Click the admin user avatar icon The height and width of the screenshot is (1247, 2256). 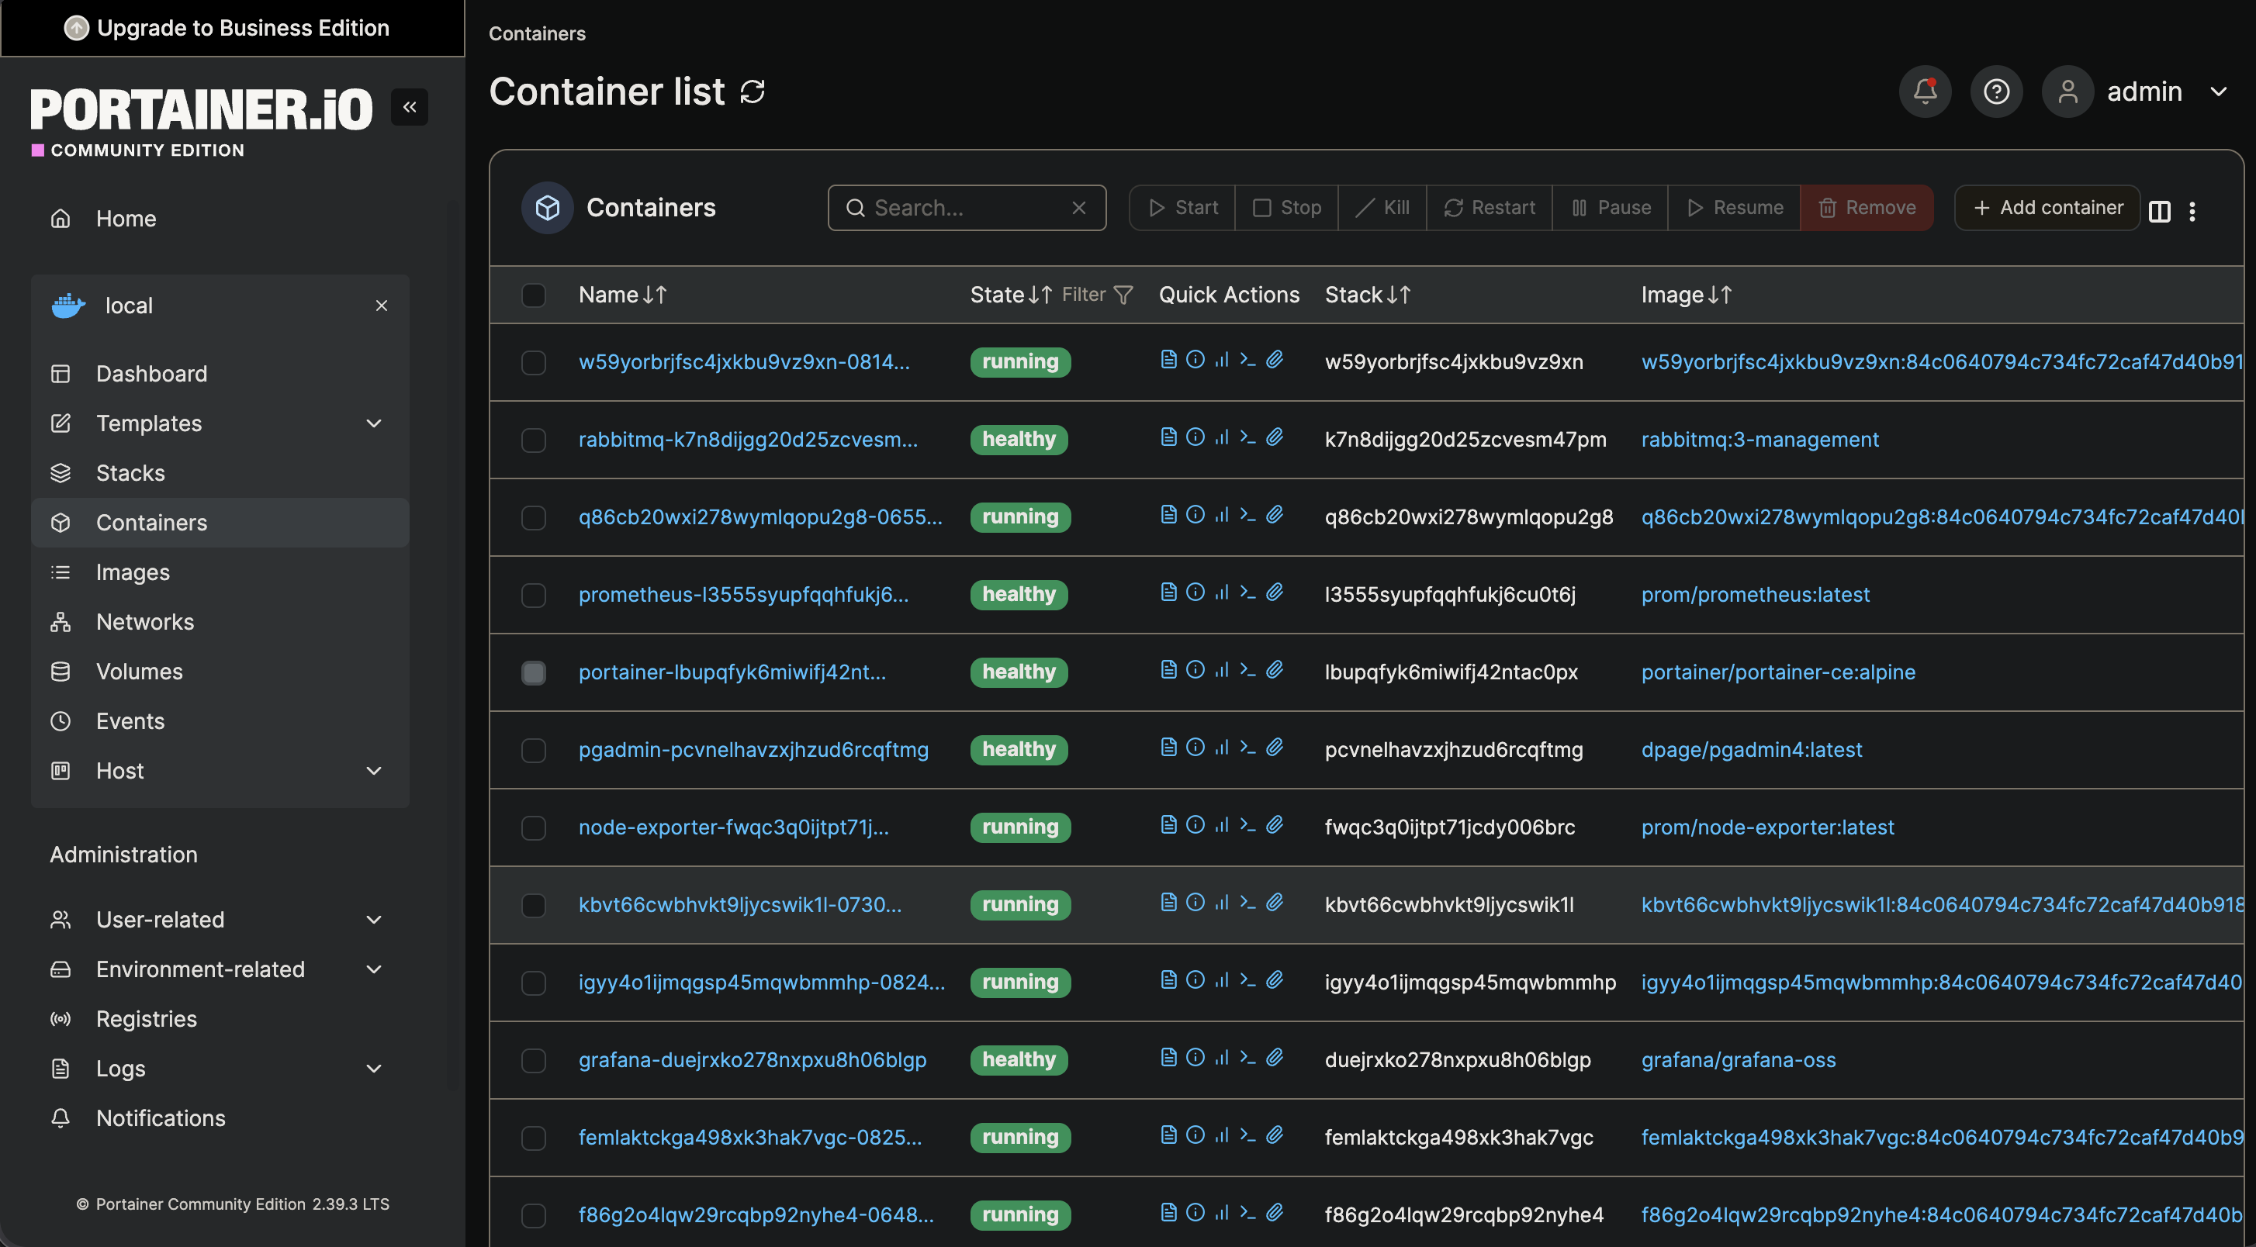pos(2067,91)
